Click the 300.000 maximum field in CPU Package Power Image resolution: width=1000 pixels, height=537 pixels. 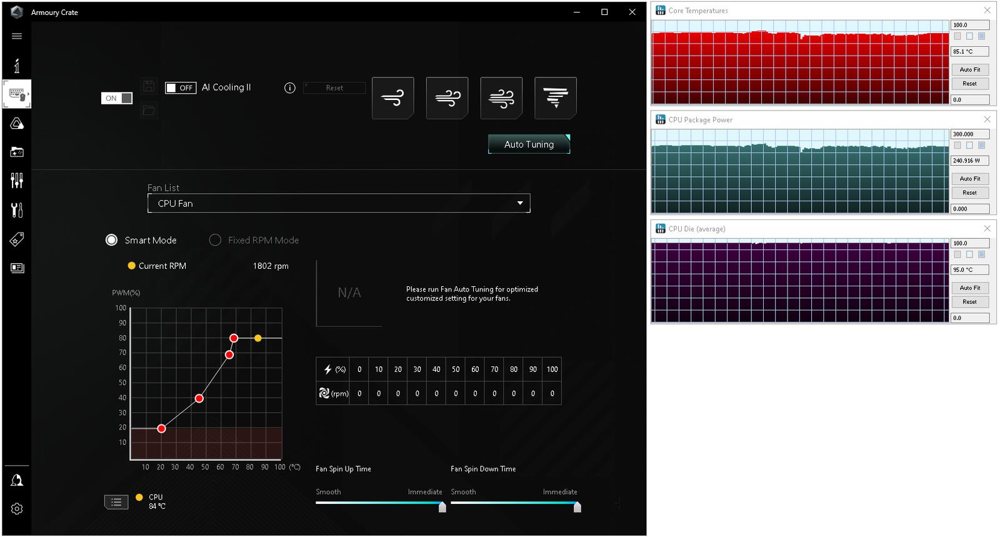pos(970,134)
